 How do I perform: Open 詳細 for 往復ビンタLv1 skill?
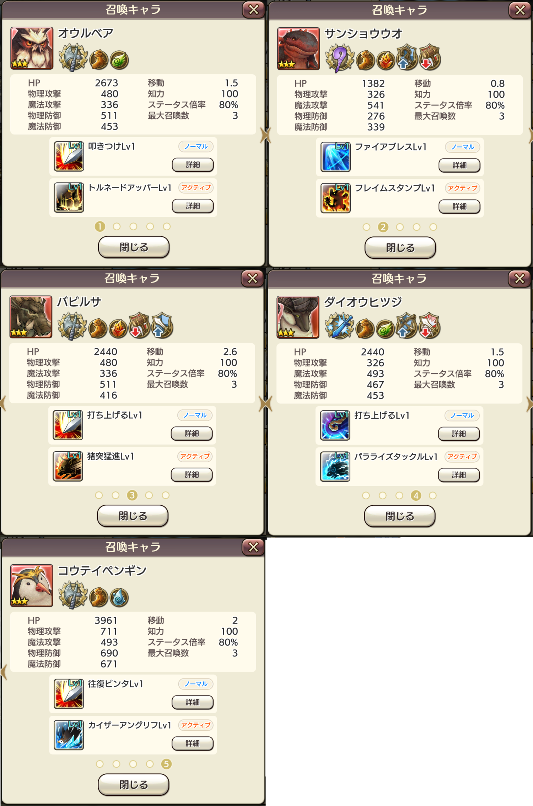[193, 702]
